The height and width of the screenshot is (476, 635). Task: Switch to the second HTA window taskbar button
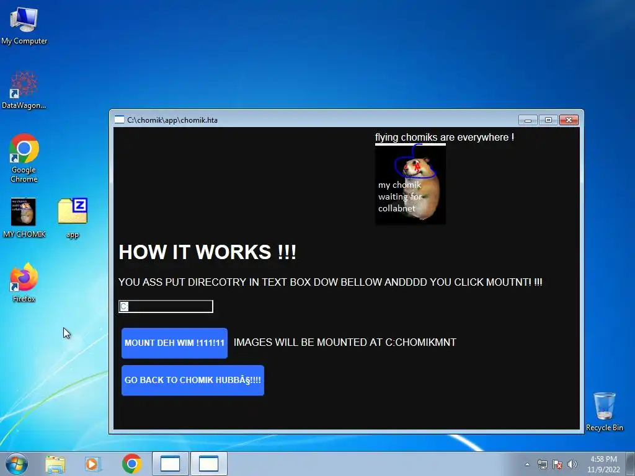pos(208,464)
